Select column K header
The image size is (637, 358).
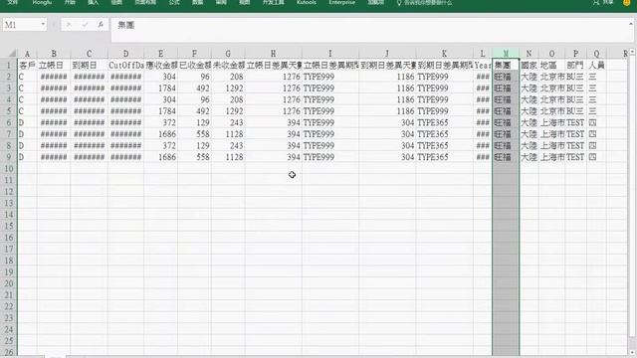click(445, 54)
